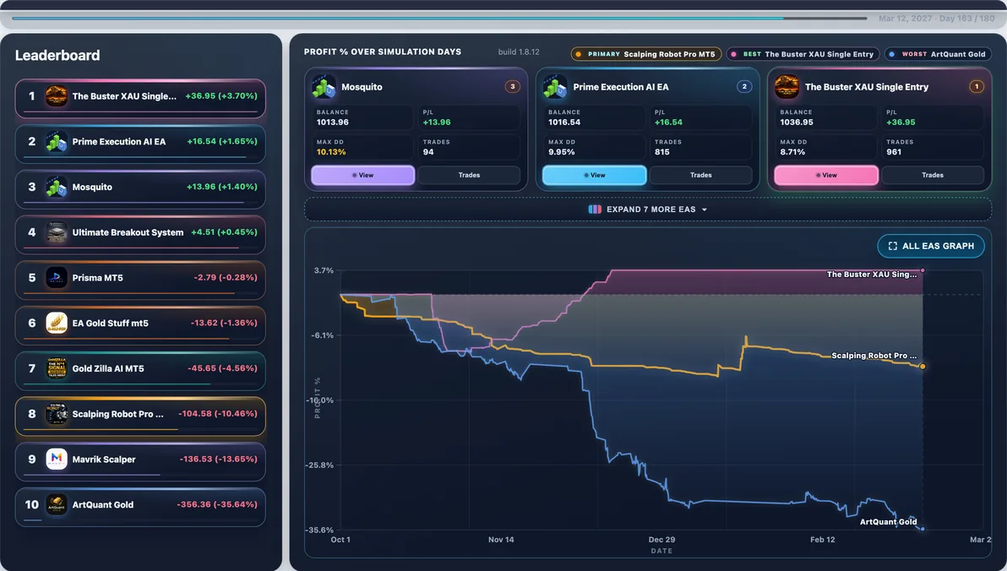This screenshot has height=571, width=1007.
Task: Click orange dot in PRIMARY Scalping Robot pill
Action: tap(579, 55)
